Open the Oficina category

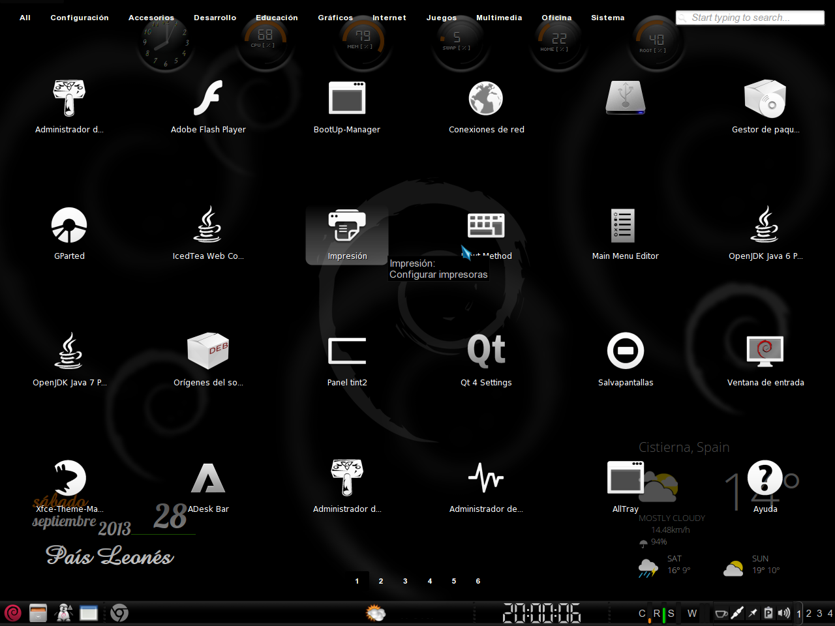[x=556, y=18]
